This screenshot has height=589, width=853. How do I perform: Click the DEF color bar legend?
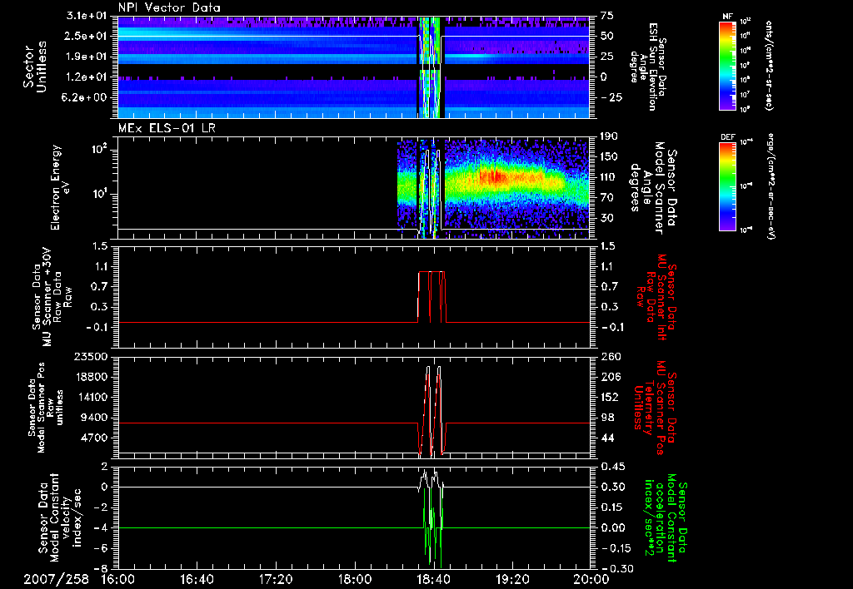[x=727, y=186]
